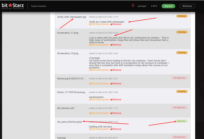Image resolution: width=204 pixels, height=139 pixels.
Task: Edit Description for my_pass_bitstraz.jpeg
Action: click(99, 129)
